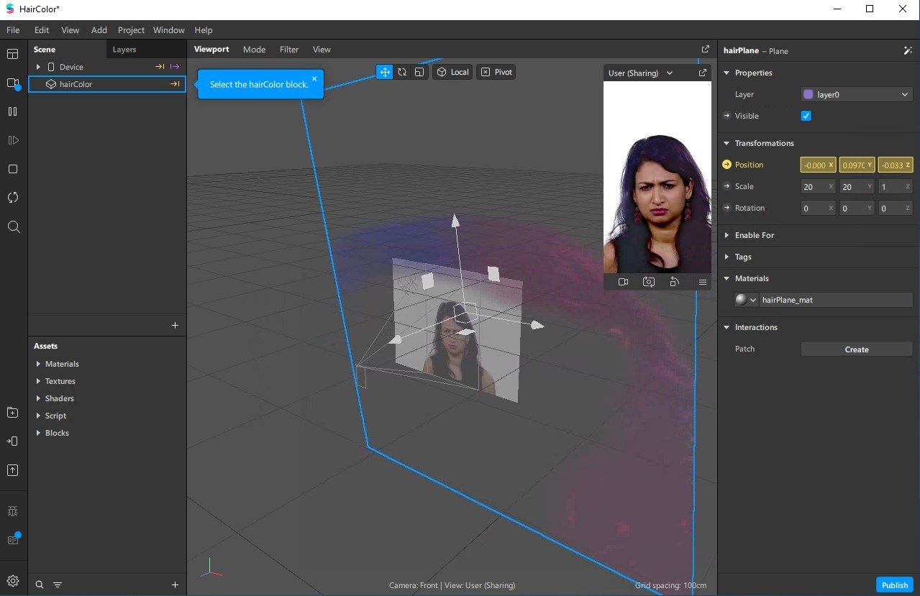The image size is (920, 596).
Task: Expand the Device item in the Scene panel
Action: click(38, 66)
